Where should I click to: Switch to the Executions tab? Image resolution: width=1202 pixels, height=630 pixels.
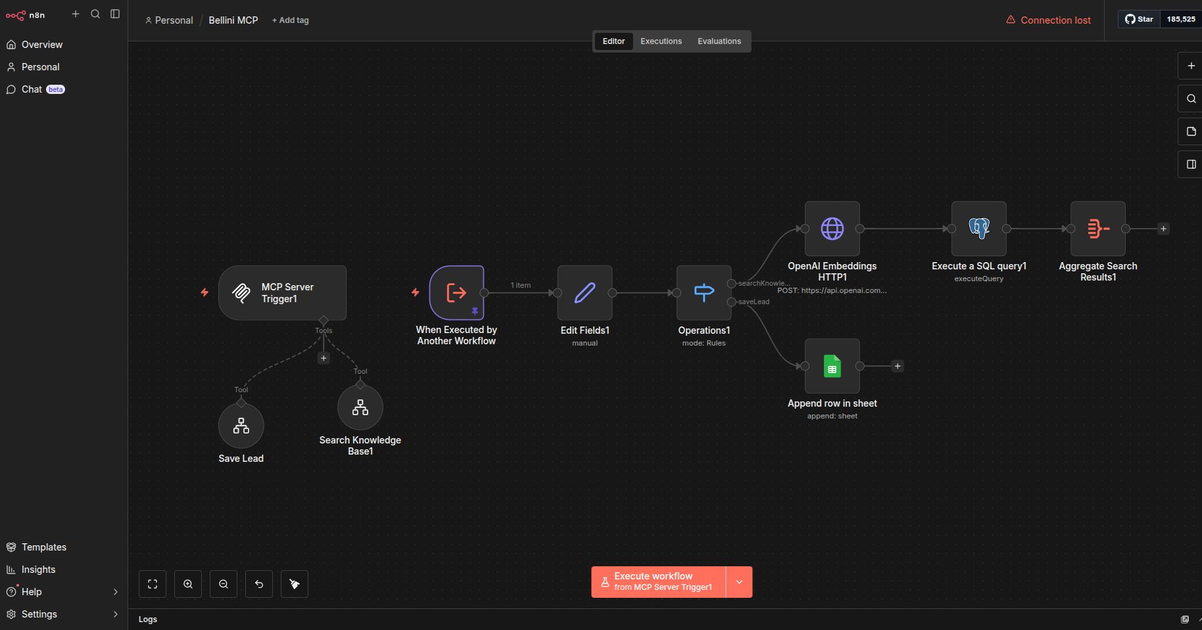pyautogui.click(x=661, y=41)
